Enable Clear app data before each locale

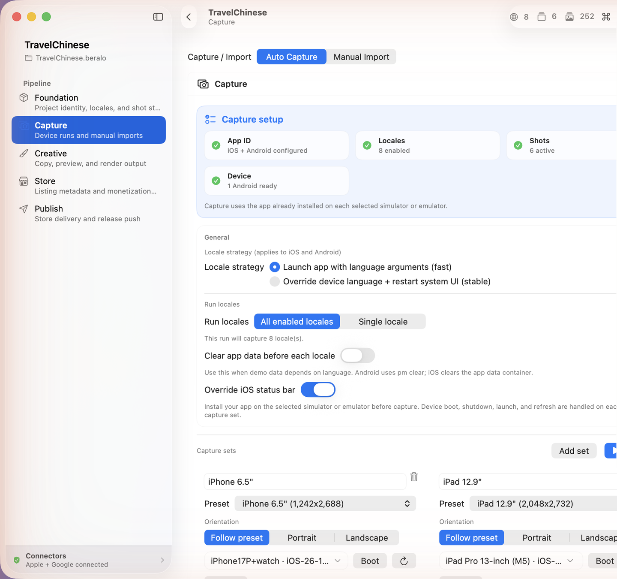point(357,356)
